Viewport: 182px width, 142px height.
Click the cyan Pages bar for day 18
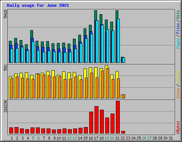(102, 44)
